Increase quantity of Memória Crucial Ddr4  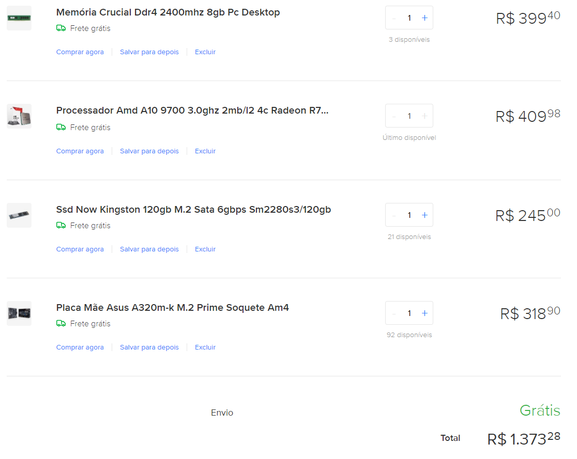[424, 18]
